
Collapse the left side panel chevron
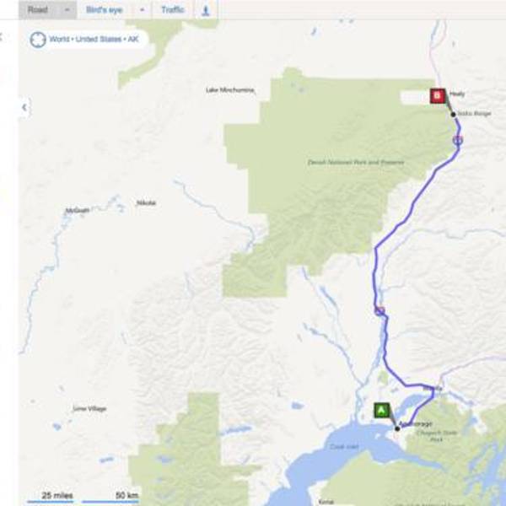[24, 107]
